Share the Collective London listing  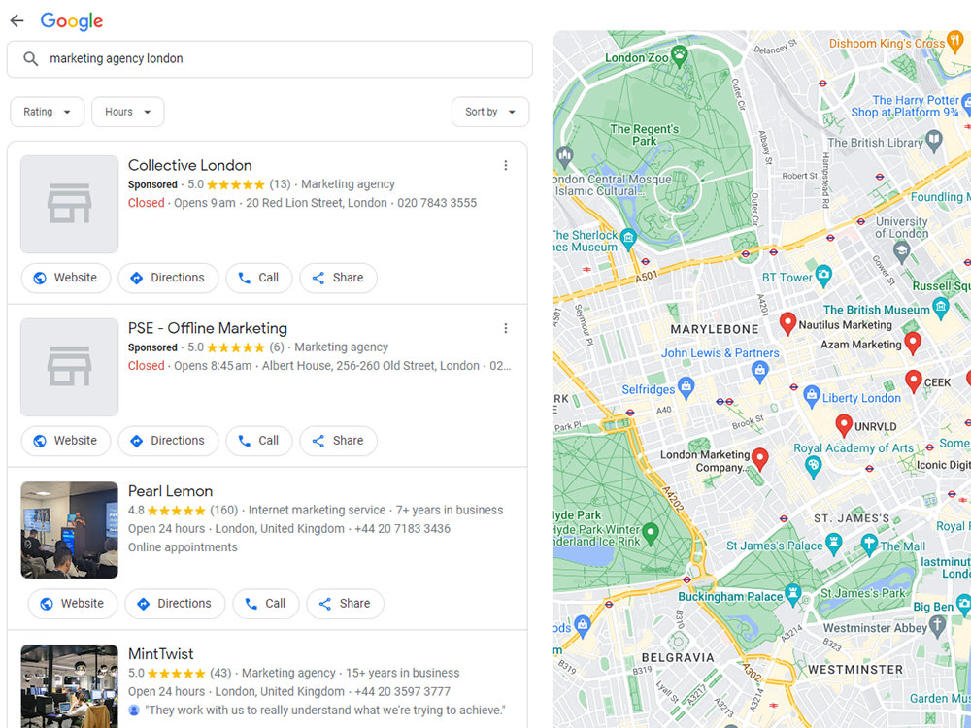[x=338, y=278]
